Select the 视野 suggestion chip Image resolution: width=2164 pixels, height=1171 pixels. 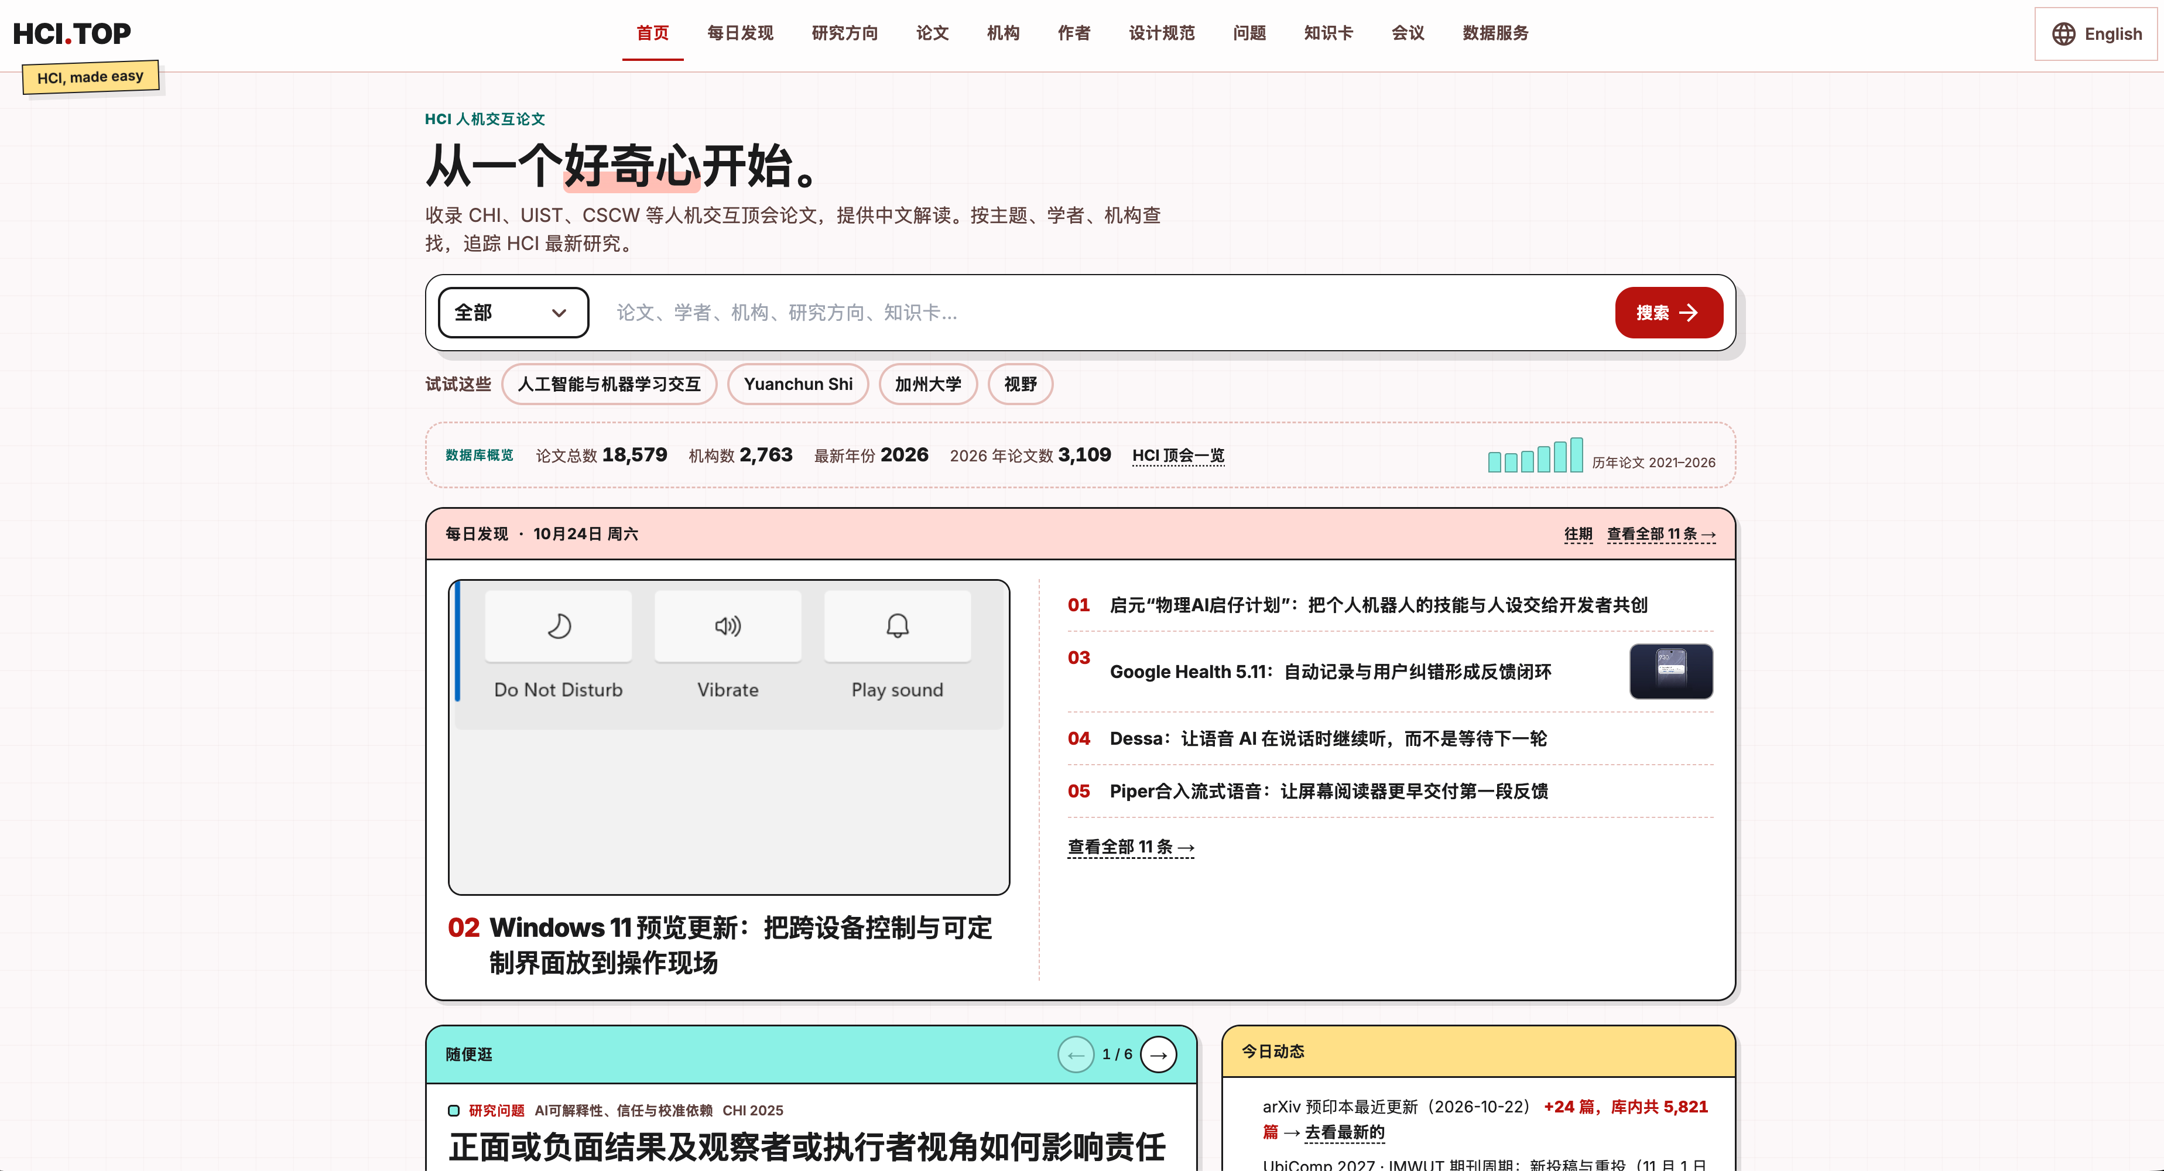pyautogui.click(x=1021, y=384)
